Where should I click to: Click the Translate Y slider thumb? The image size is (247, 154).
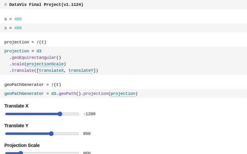51,134
